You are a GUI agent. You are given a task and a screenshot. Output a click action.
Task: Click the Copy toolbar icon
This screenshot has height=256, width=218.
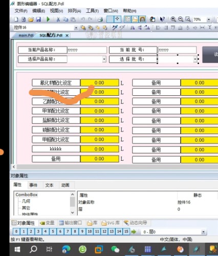66,19
